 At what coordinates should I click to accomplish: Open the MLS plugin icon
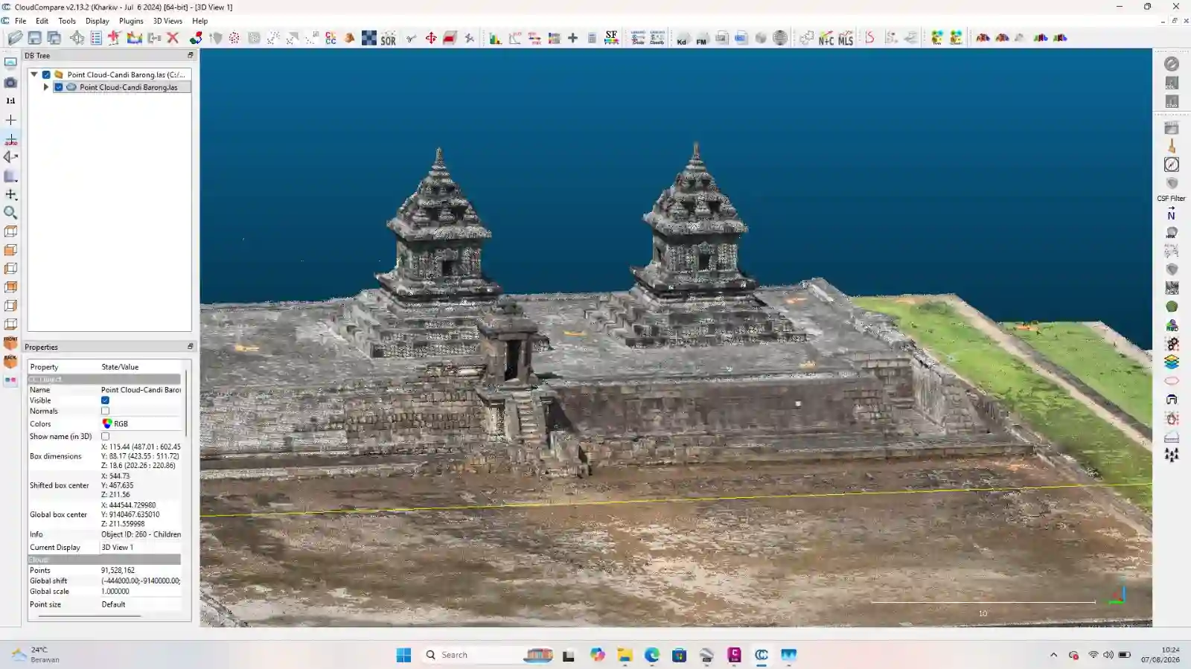[846, 38]
